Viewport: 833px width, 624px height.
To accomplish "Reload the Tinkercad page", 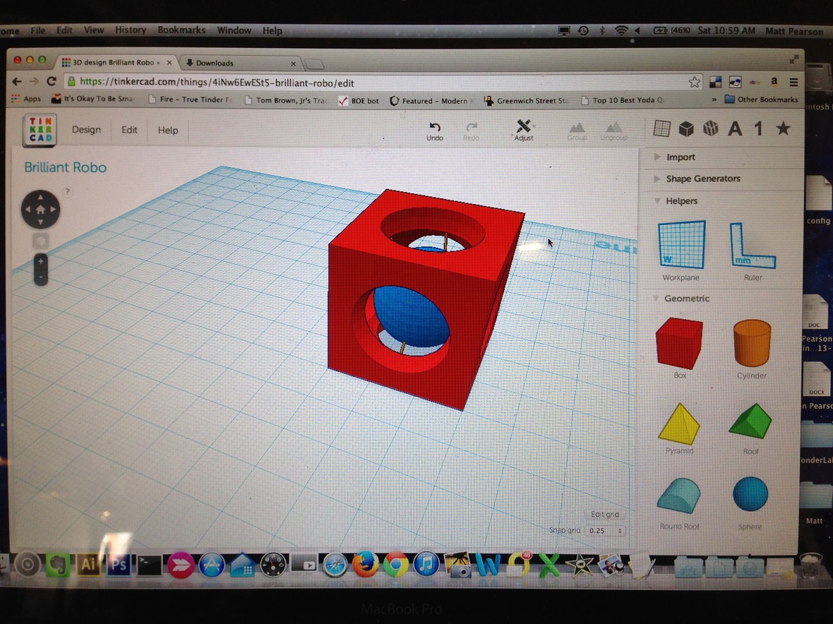I will pos(52,81).
